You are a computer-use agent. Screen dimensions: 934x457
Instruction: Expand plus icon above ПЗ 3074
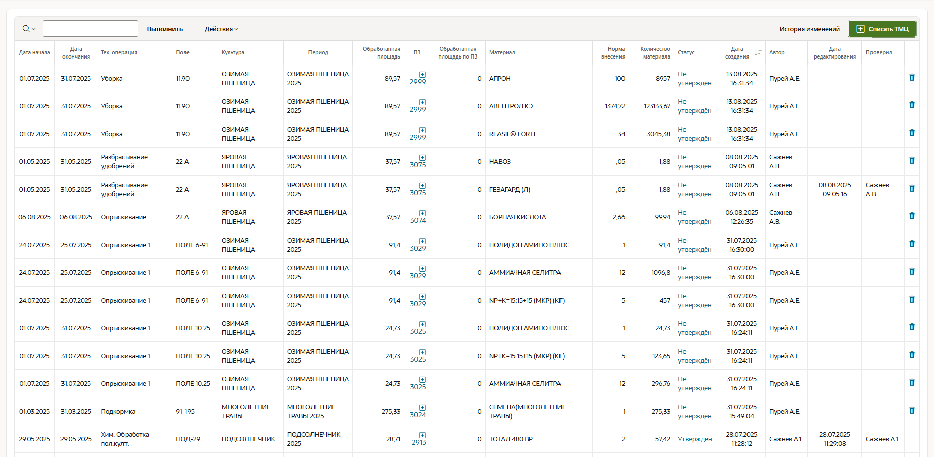pyautogui.click(x=422, y=213)
